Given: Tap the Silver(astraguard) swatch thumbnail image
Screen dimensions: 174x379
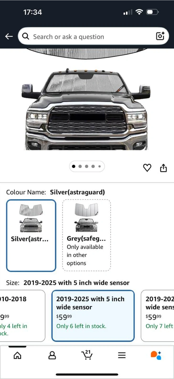Looking at the screenshot, I should point(31,218).
